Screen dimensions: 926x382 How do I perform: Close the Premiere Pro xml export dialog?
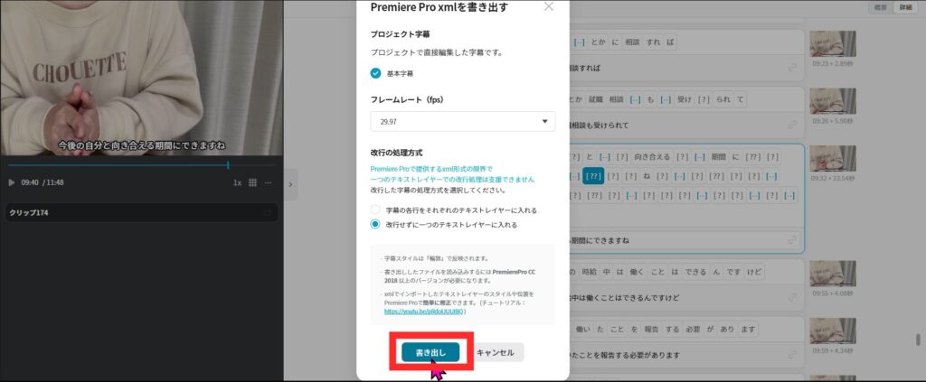point(548,7)
